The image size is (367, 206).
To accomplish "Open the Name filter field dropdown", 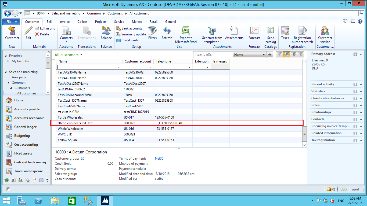I will coord(264,55).
